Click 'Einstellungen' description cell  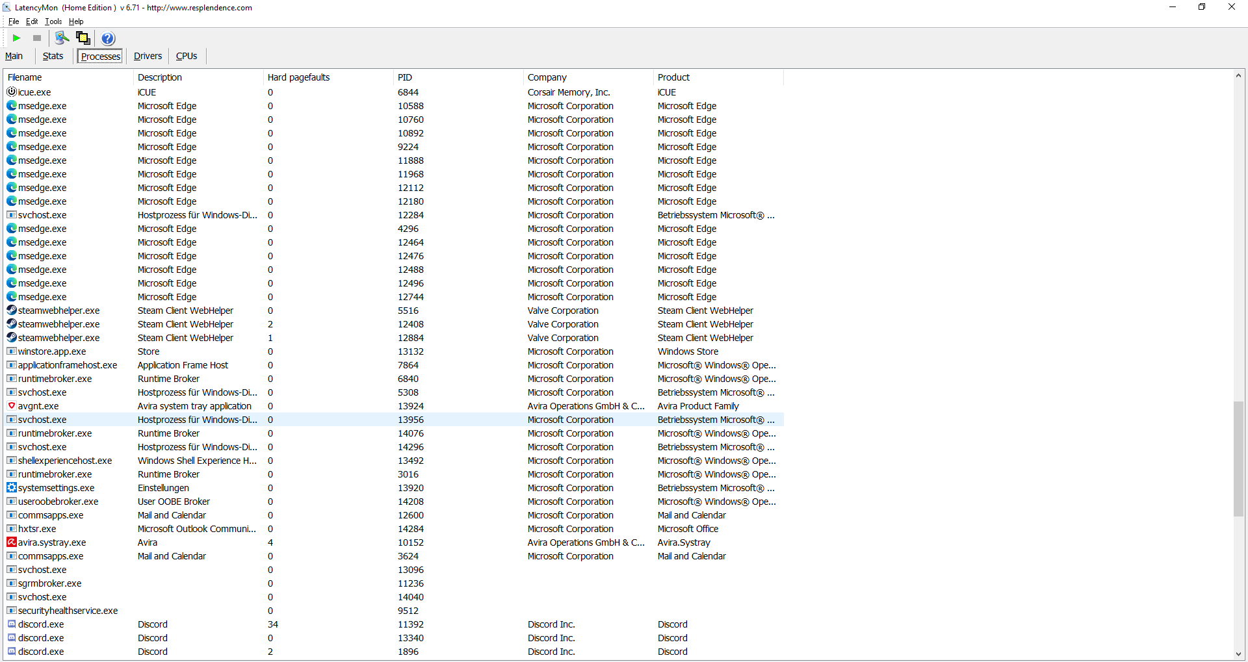click(x=163, y=488)
